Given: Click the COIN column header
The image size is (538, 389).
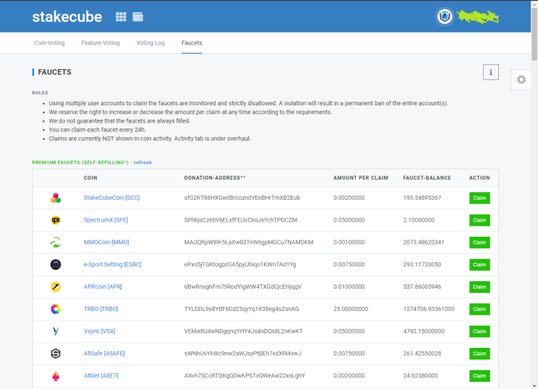Looking at the screenshot, I should [90, 178].
